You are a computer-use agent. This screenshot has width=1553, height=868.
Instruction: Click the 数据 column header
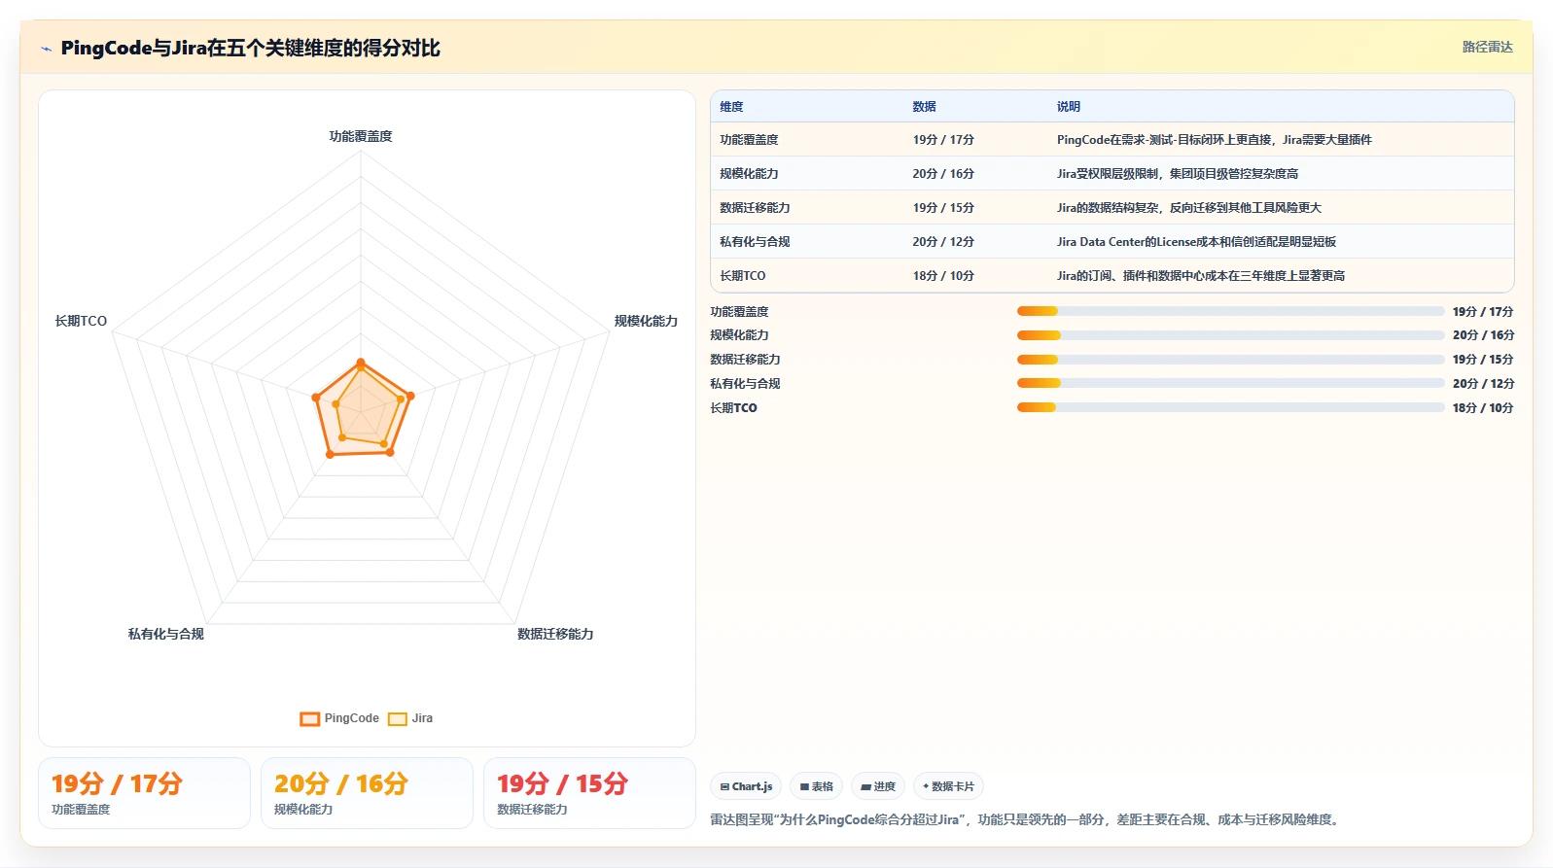[924, 107]
